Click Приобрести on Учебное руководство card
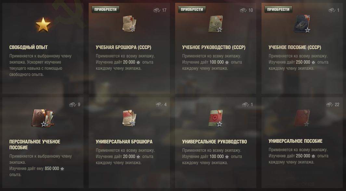Image resolution: width=346 pixels, height=191 pixels. pos(192,9)
